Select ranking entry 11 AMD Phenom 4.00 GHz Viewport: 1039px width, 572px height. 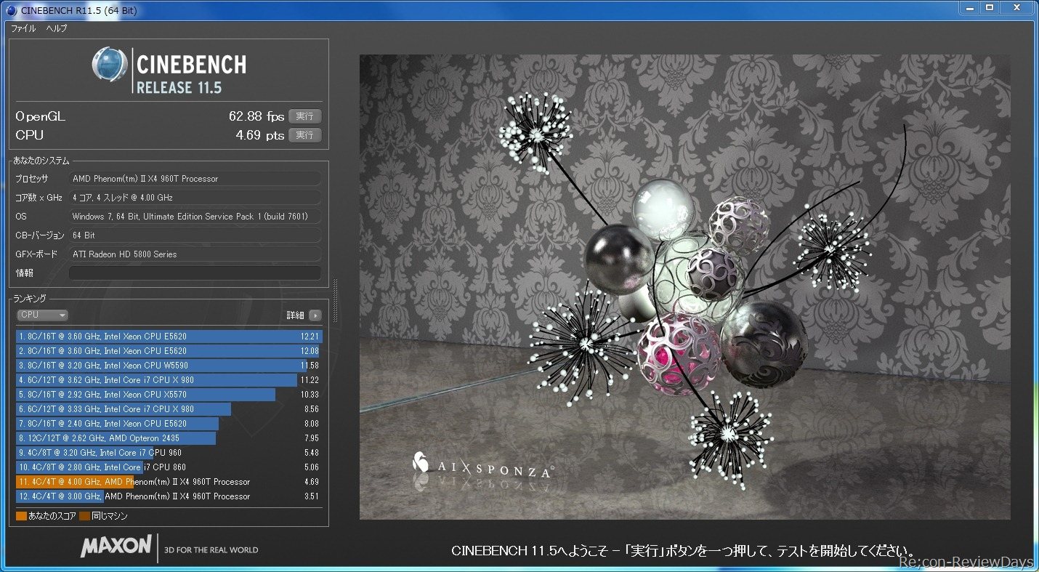pos(169,482)
